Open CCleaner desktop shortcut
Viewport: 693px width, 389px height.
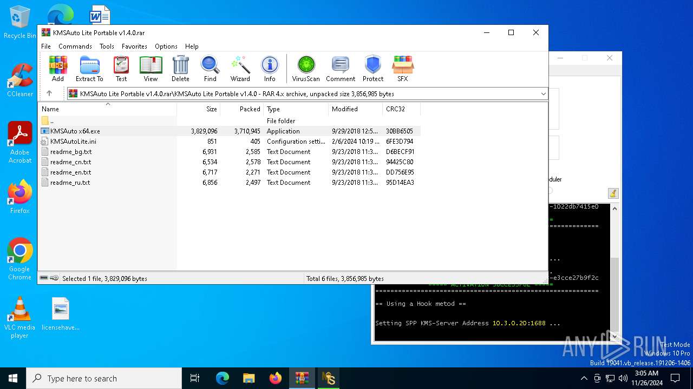coord(20,80)
